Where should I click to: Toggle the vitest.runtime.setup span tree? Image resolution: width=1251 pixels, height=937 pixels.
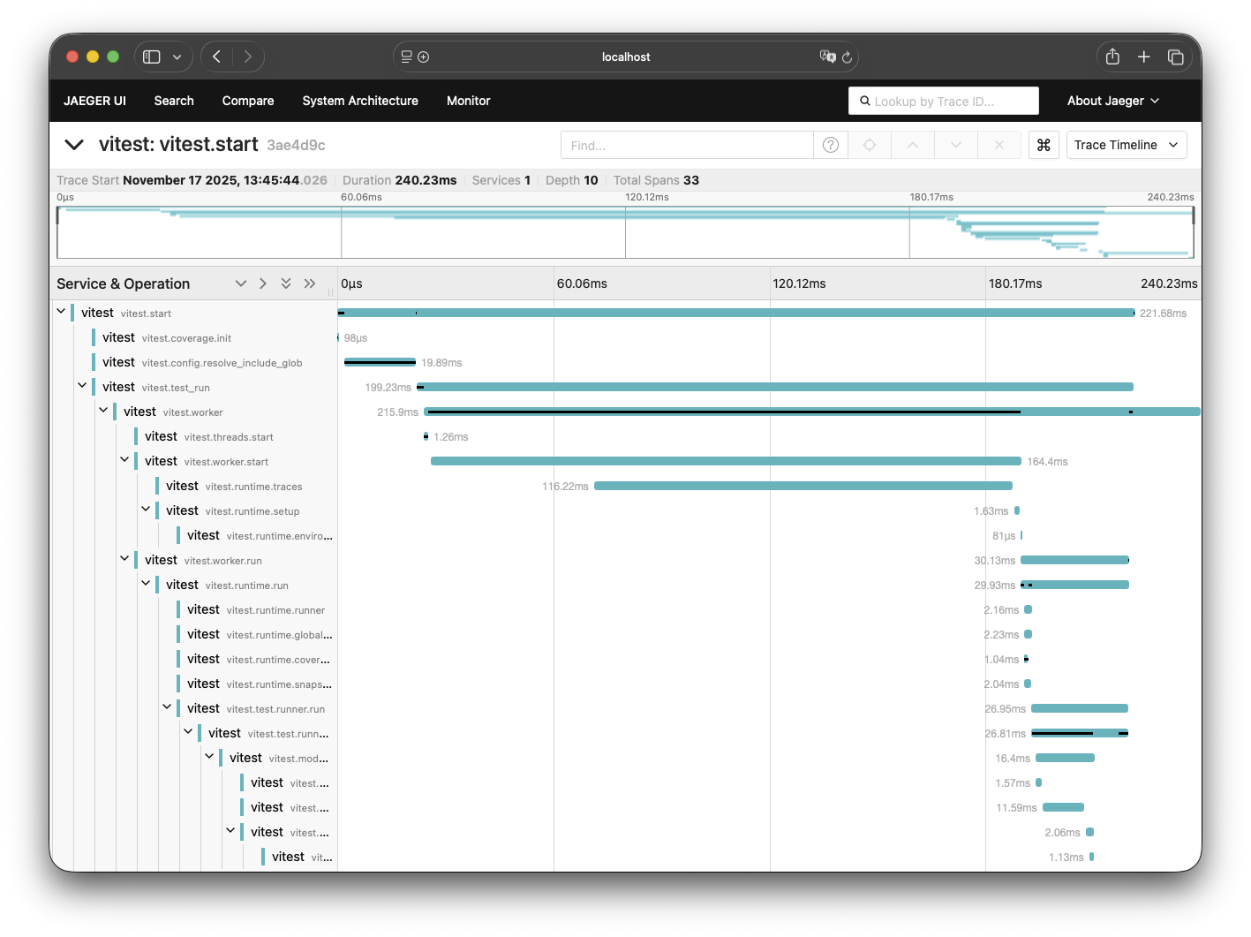click(x=146, y=510)
